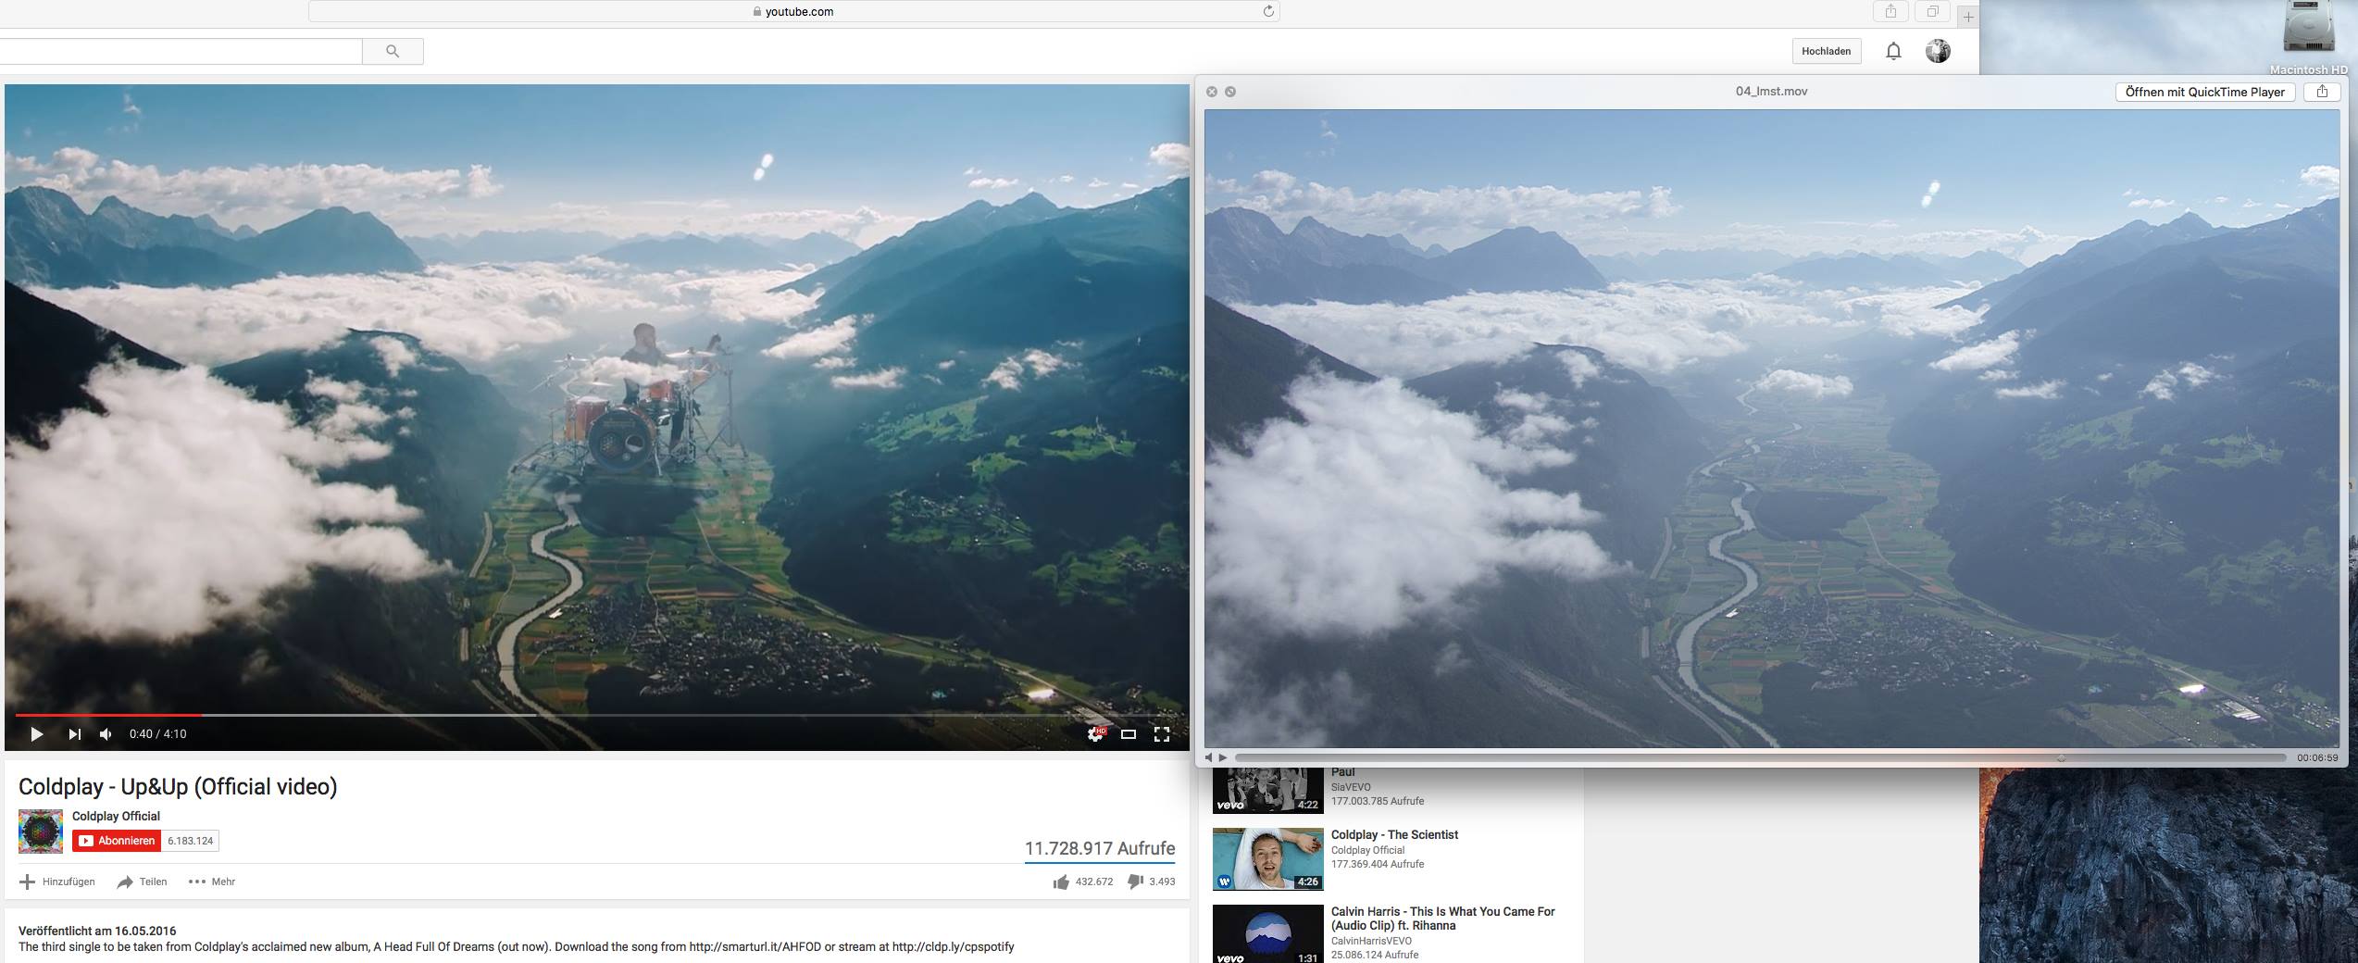Skip to the next YouTube video

[x=74, y=734]
